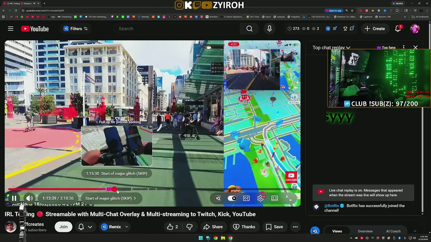
Task: Click the browser Open in app button
Action: pyautogui.click(x=334, y=10)
